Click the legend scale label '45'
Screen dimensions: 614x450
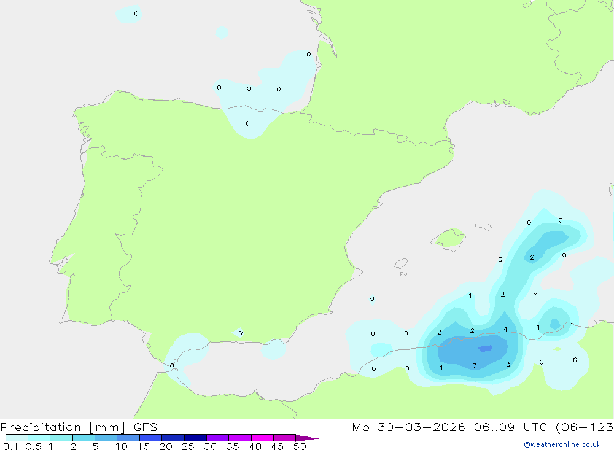click(278, 446)
